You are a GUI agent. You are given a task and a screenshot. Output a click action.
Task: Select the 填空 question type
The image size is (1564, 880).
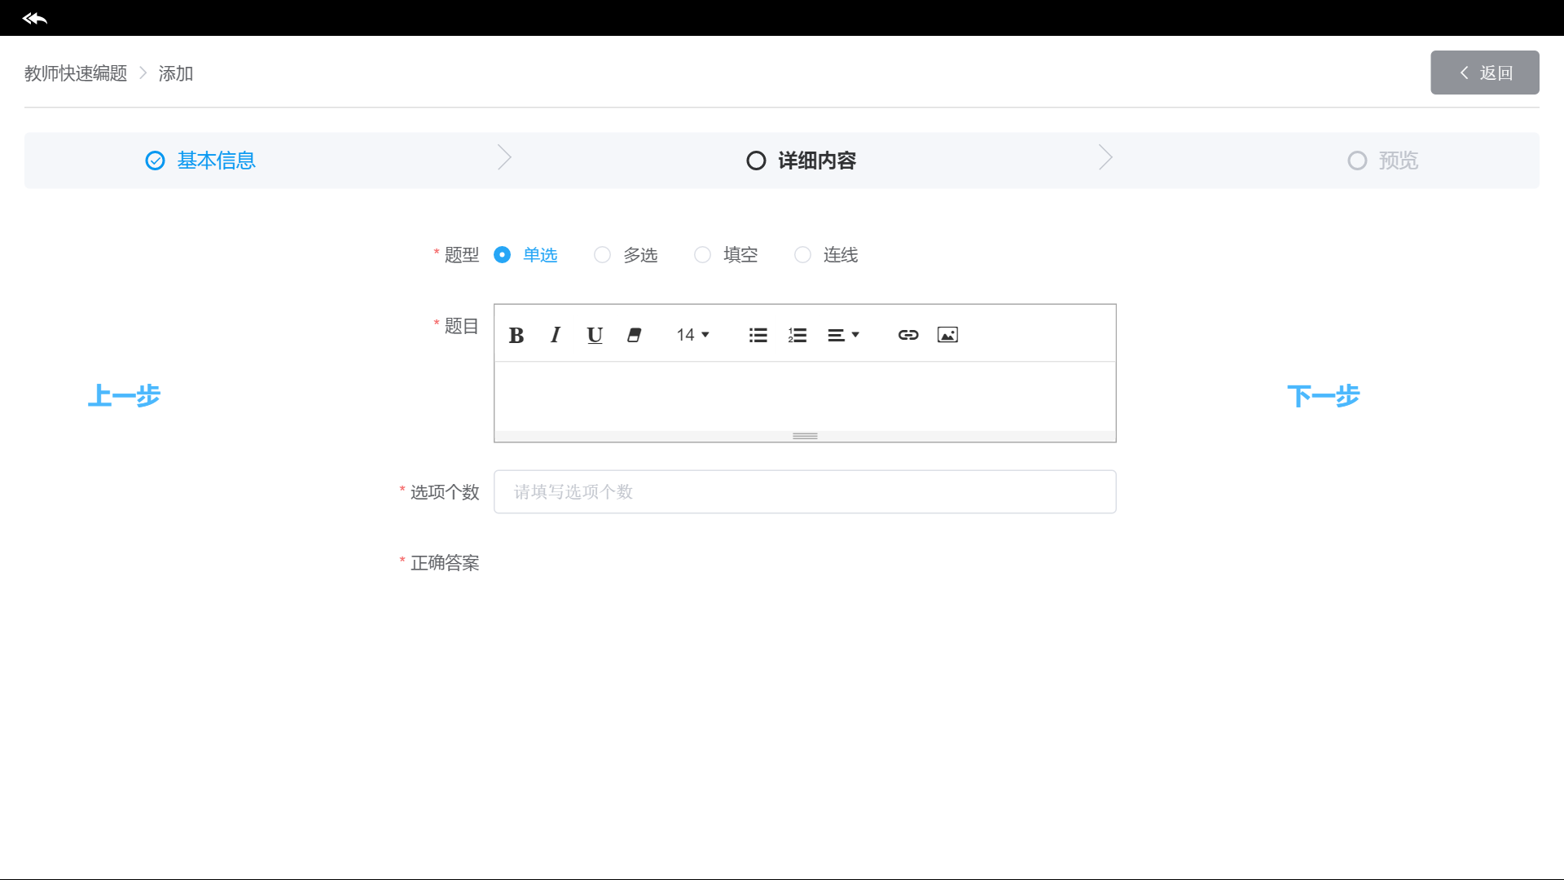click(x=703, y=255)
